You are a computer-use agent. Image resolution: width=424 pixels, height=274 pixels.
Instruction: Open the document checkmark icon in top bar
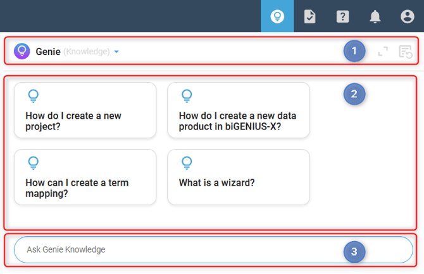coord(310,16)
